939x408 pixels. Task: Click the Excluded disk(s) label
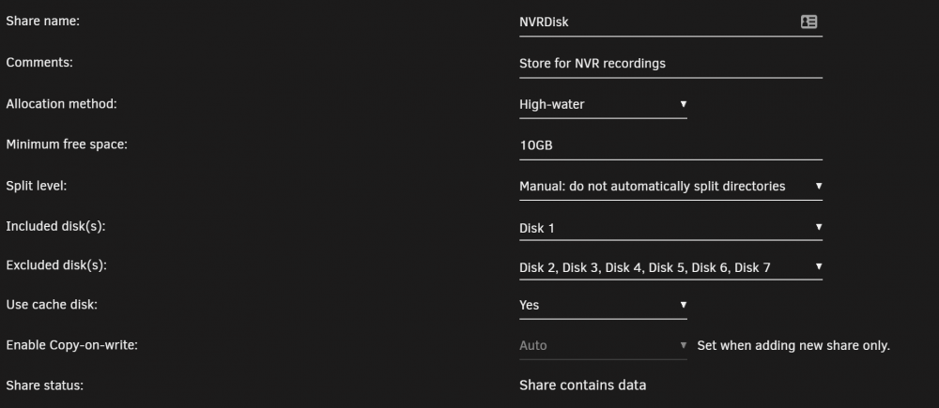[56, 265]
